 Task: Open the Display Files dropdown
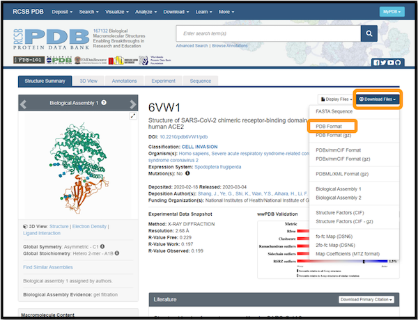(x=336, y=99)
